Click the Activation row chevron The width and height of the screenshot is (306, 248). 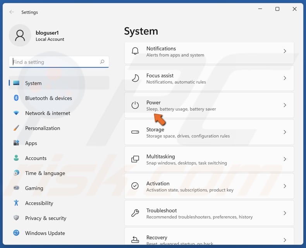(285, 186)
